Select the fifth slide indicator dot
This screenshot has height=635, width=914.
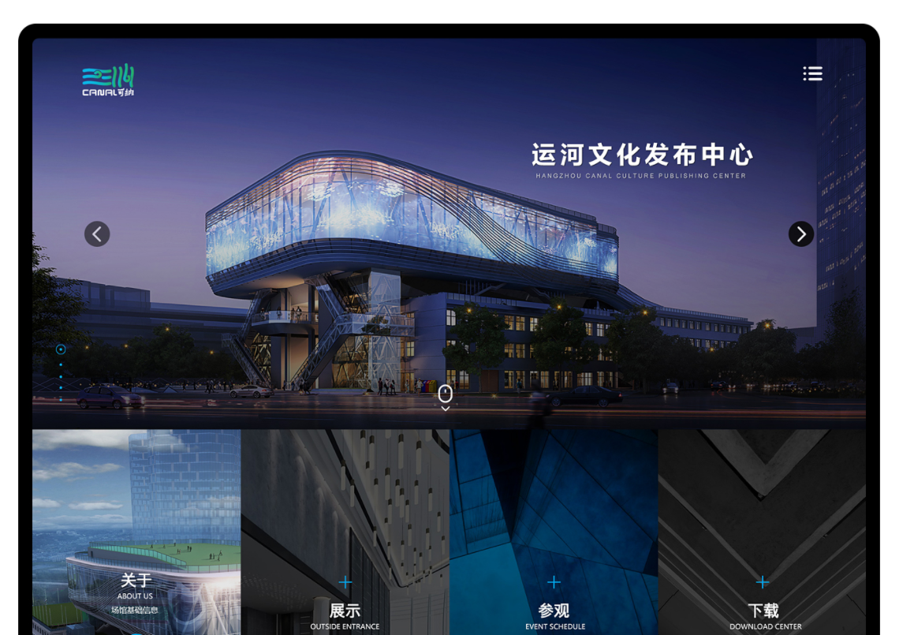[x=61, y=400]
